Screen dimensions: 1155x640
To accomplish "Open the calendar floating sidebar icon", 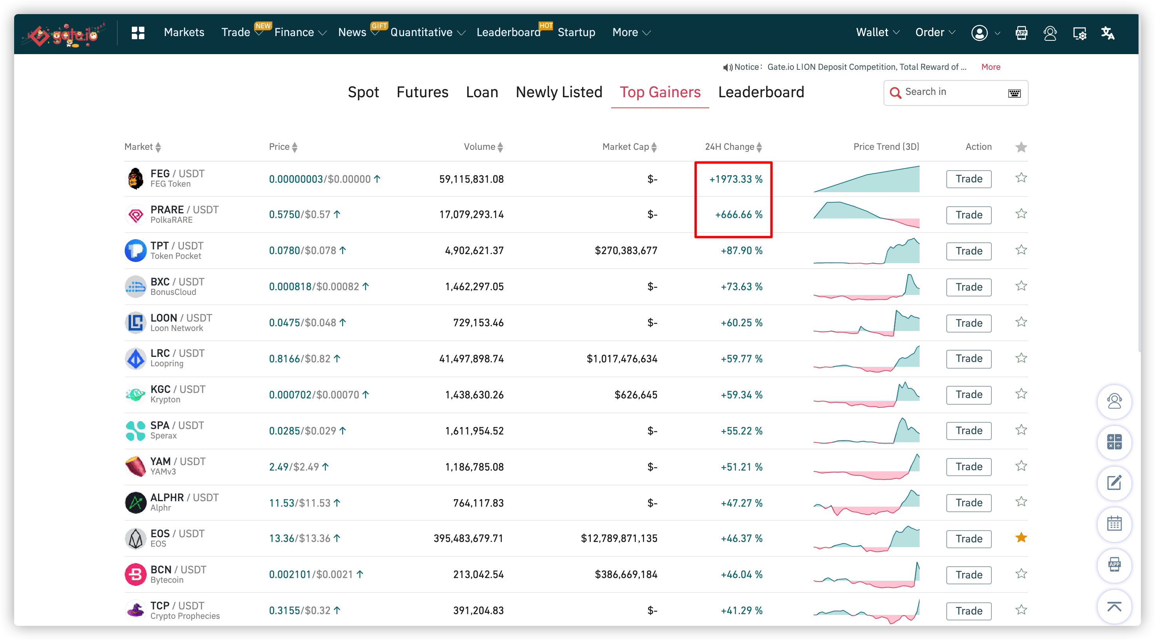I will [x=1114, y=524].
